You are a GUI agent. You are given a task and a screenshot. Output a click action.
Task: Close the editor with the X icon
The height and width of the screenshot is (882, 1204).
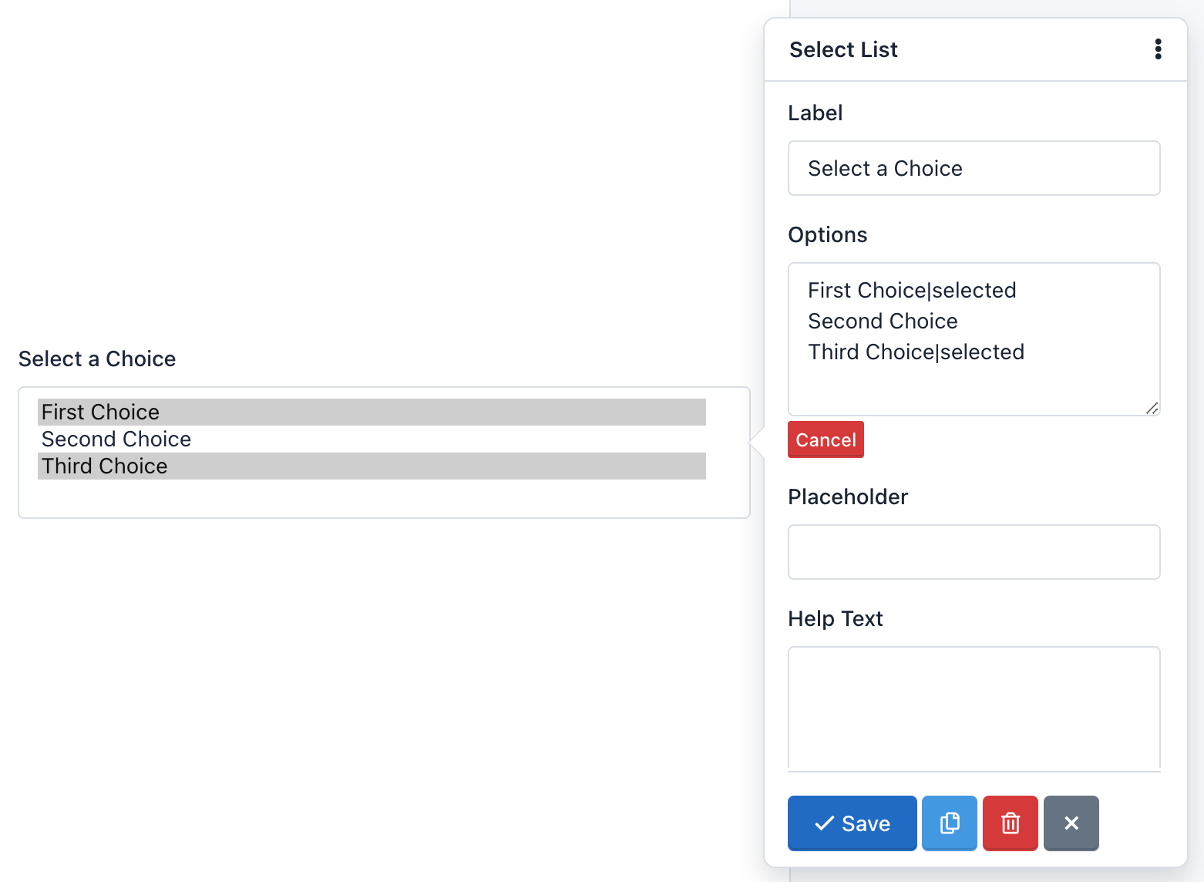pyautogui.click(x=1071, y=823)
